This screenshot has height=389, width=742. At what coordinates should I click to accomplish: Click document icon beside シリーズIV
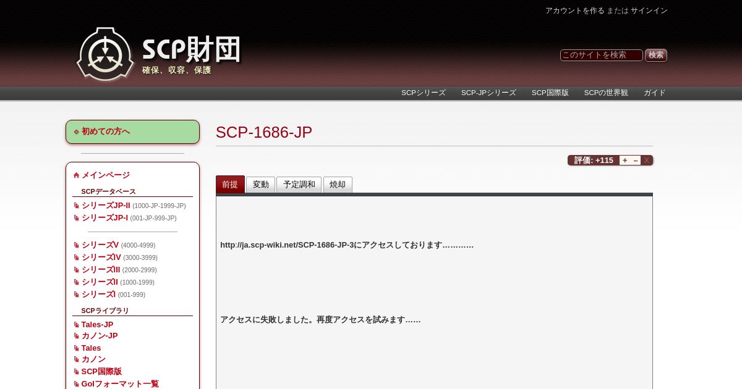[x=77, y=257]
